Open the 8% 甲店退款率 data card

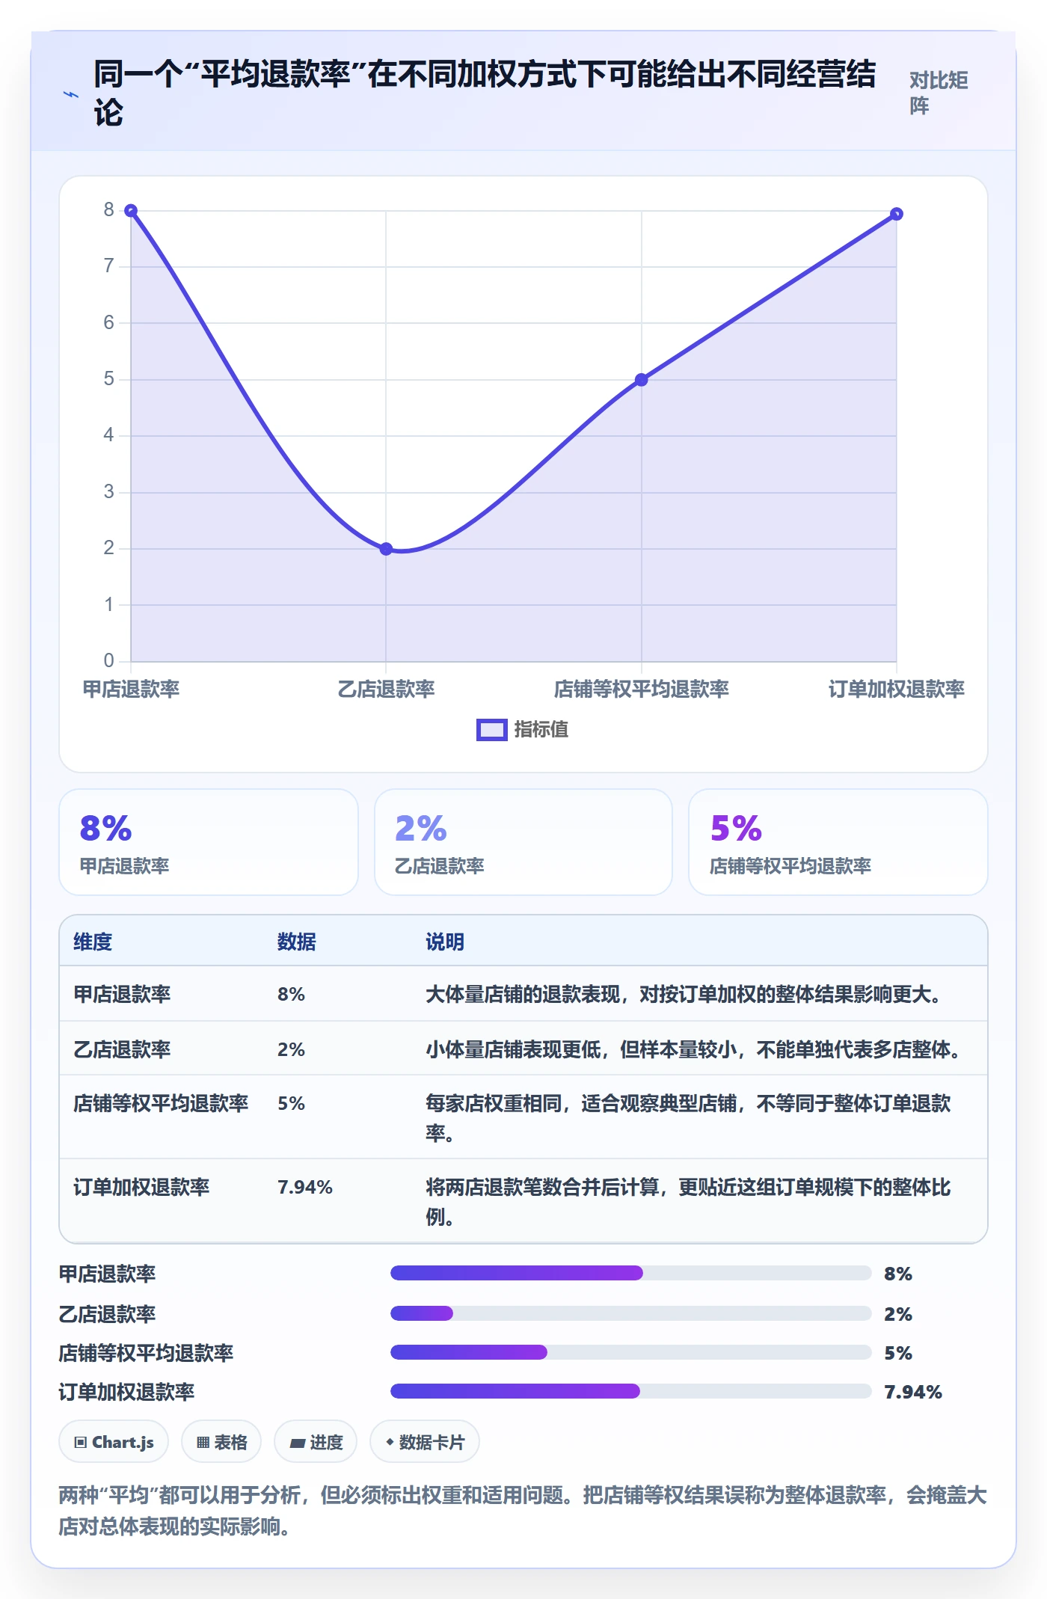click(209, 842)
